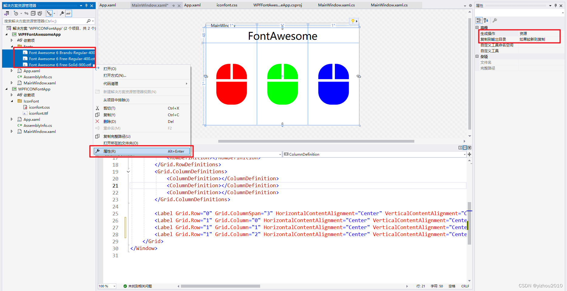This screenshot has height=291, width=567.
Task: Click 属性(R) in the context menu
Action: coord(110,151)
